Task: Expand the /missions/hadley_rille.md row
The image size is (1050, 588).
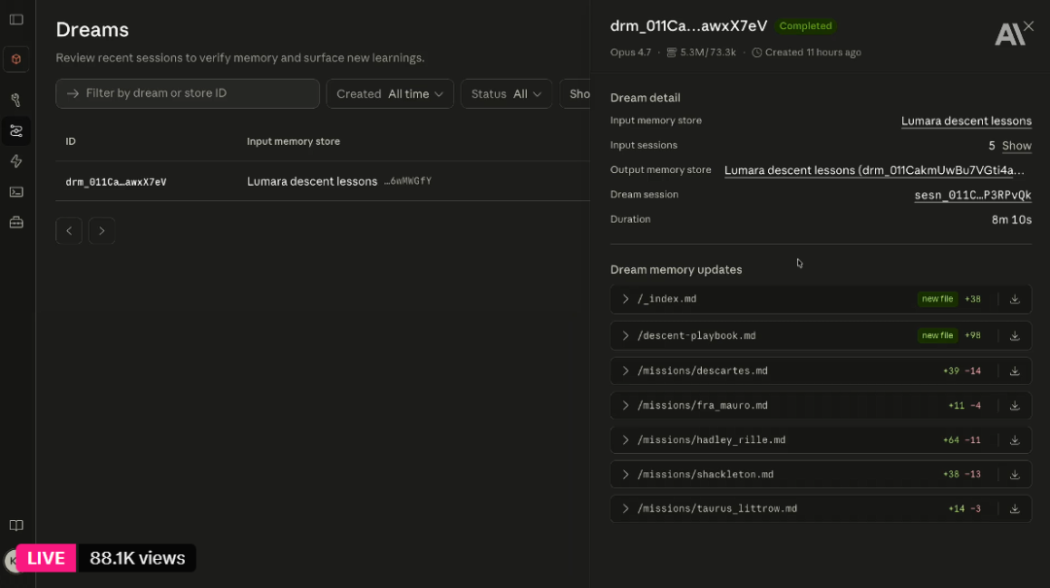Action: click(625, 440)
